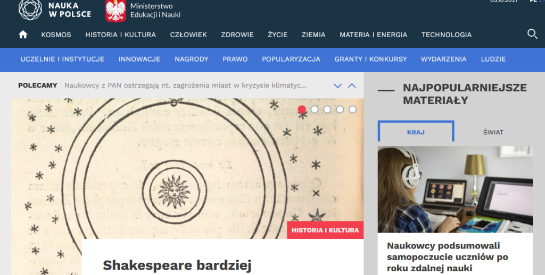This screenshot has width=545, height=275.
Task: Click the Ministerstwo Edukacji i Nauki text
Action: [155, 11]
